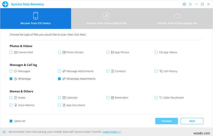Click the App Document page icon
The image size is (213, 136).
[x=64, y=105]
